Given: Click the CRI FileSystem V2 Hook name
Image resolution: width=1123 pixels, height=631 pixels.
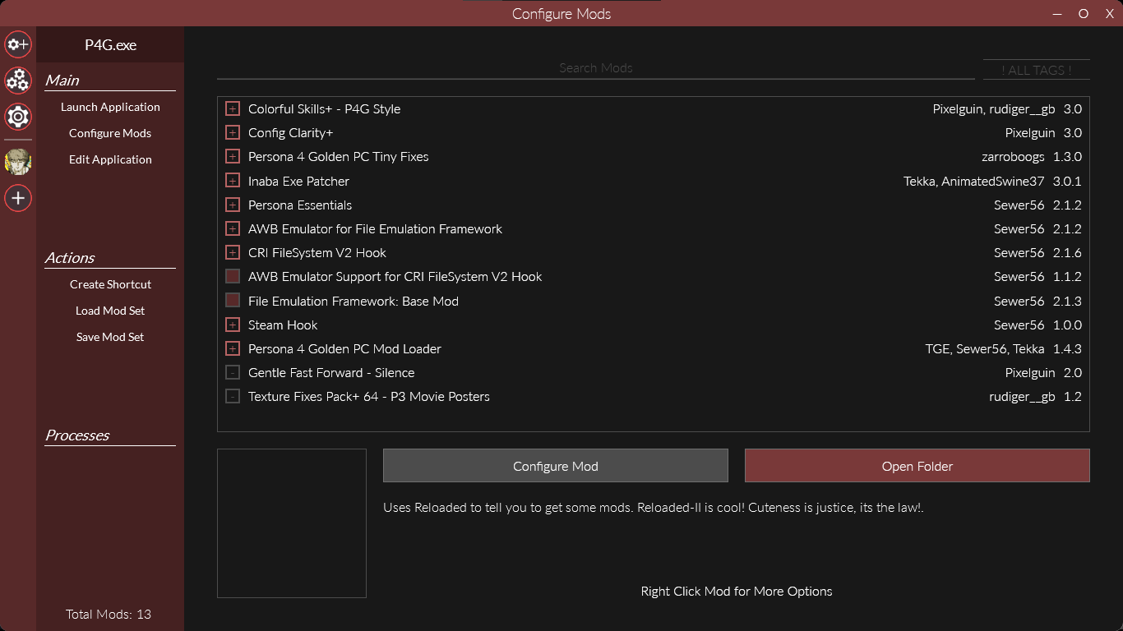Looking at the screenshot, I should [x=317, y=253].
